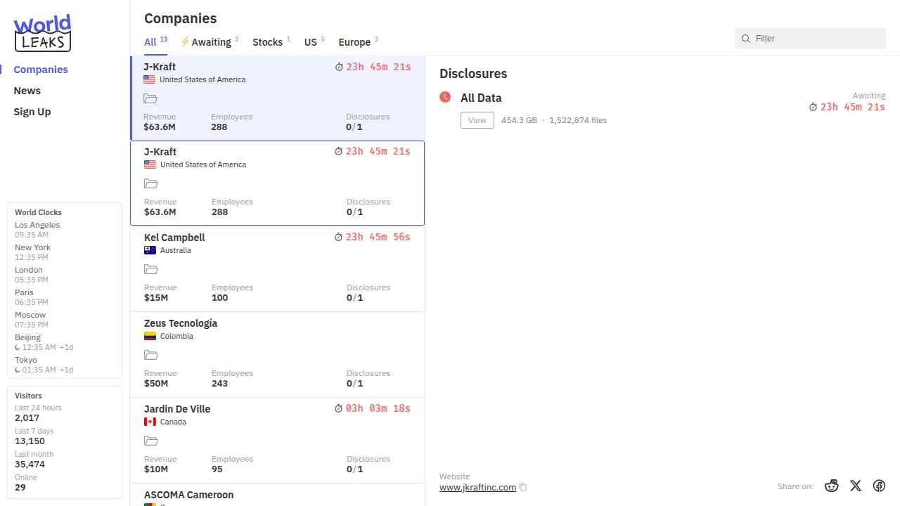Select the Europe tab

pyautogui.click(x=354, y=42)
